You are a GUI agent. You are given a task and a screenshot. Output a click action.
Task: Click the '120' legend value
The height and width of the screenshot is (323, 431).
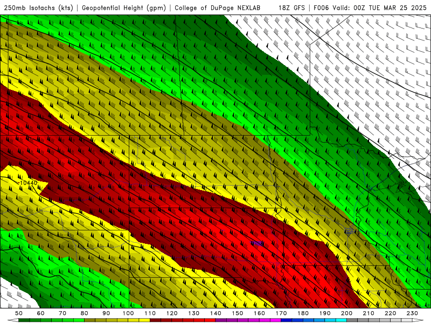[x=172, y=313]
